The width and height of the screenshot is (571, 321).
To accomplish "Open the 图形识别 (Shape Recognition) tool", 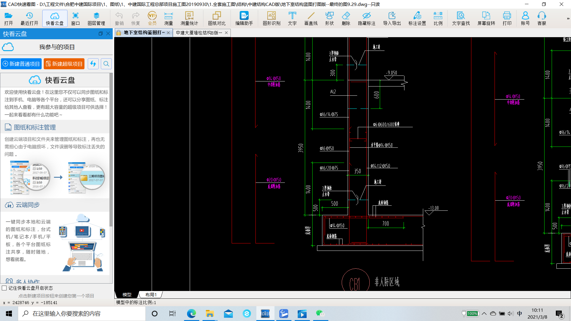I will [x=272, y=18].
